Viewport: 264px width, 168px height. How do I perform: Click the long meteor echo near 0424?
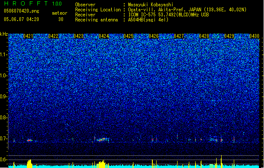[x=102, y=139]
